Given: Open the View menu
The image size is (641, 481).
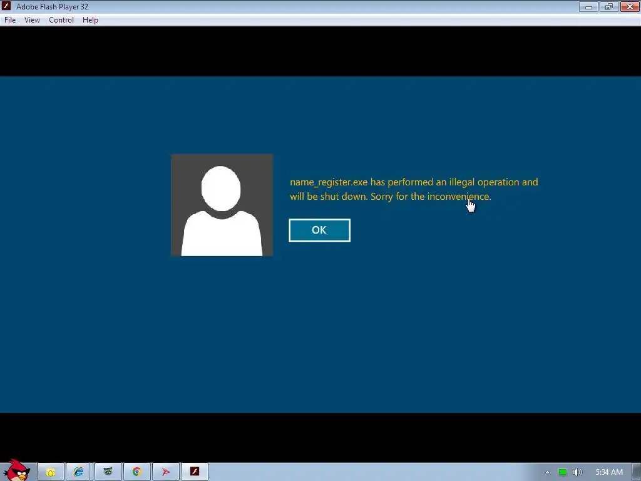Looking at the screenshot, I should click(x=32, y=20).
